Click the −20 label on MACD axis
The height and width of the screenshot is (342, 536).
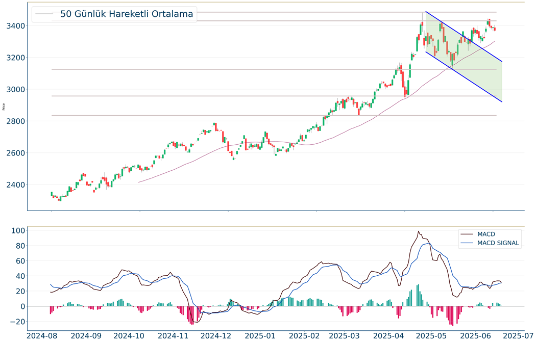pos(17,322)
